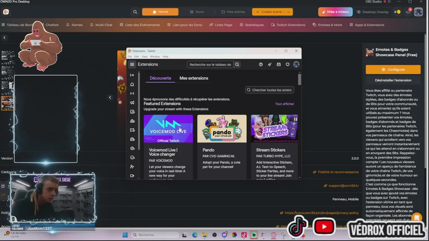Viewport: 429px width, 241px height.
Task: Open the monetization icon in Twitch sidebar
Action: point(132,139)
